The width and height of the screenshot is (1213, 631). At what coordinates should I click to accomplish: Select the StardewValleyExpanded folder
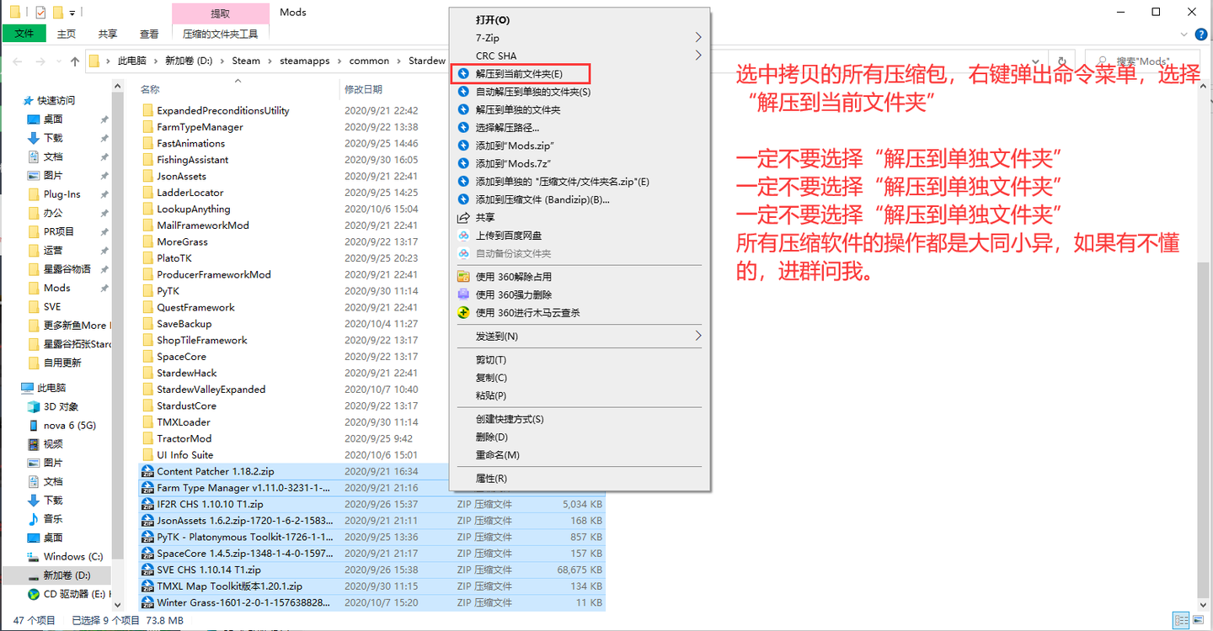211,390
